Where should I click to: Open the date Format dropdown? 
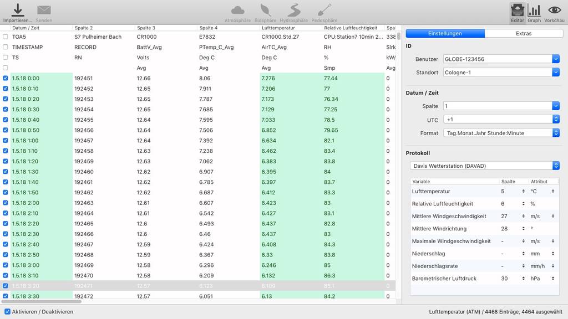[x=555, y=133]
